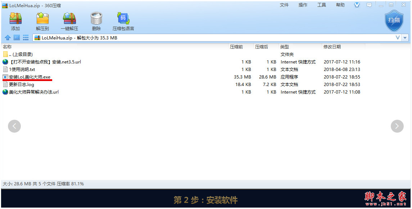412x209 pixels.
Task: Click the 2017-07-12 11:16 date cell
Action: [342, 62]
